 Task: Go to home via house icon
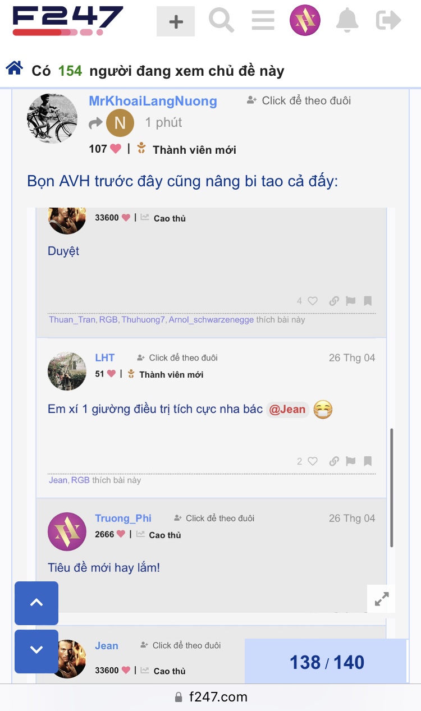15,68
